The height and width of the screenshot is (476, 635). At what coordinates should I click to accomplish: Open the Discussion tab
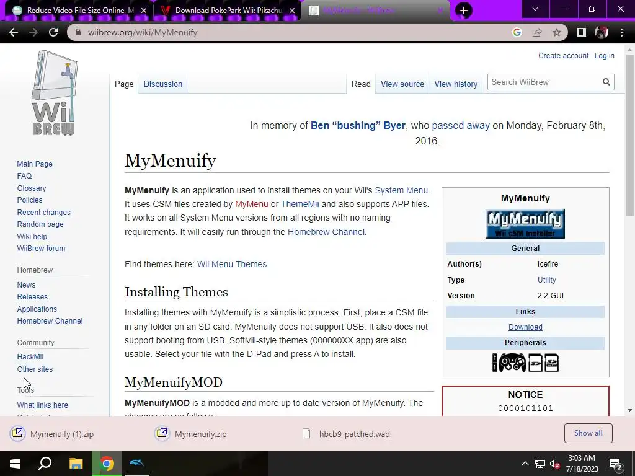point(163,84)
